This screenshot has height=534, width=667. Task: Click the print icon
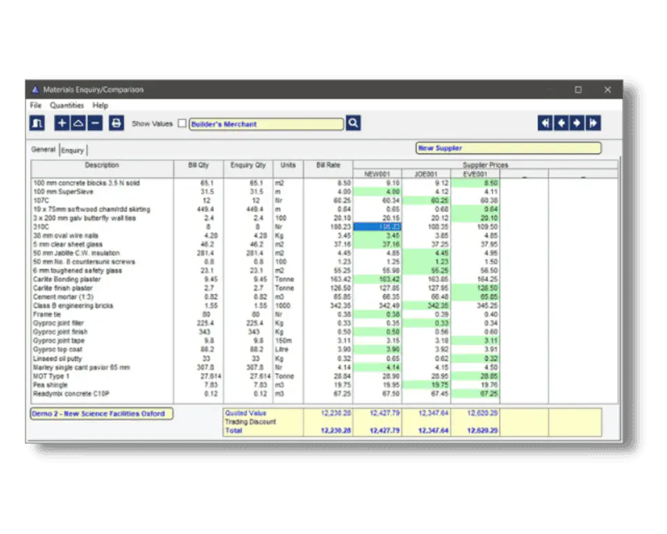(117, 123)
